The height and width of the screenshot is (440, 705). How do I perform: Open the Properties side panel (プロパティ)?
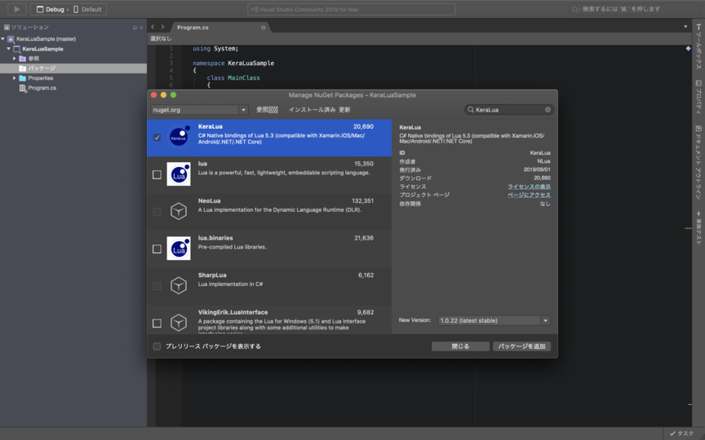click(698, 97)
